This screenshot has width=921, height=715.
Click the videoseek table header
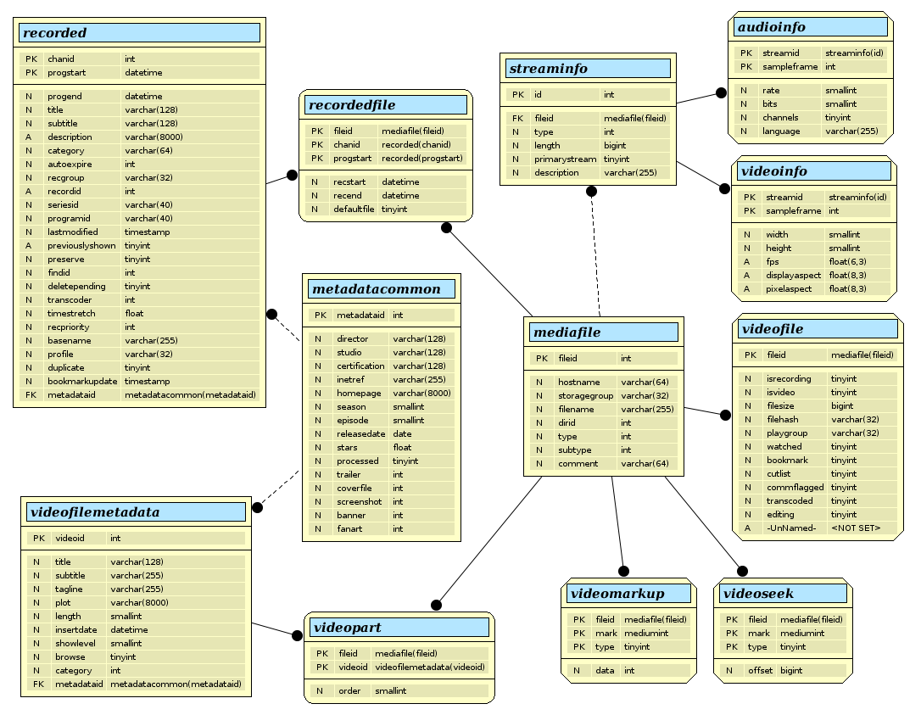783,594
